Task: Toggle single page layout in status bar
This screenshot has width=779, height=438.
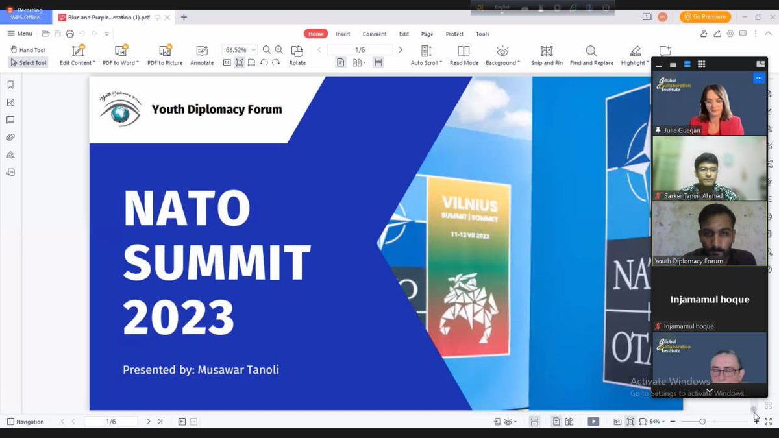Action: pyautogui.click(x=556, y=421)
